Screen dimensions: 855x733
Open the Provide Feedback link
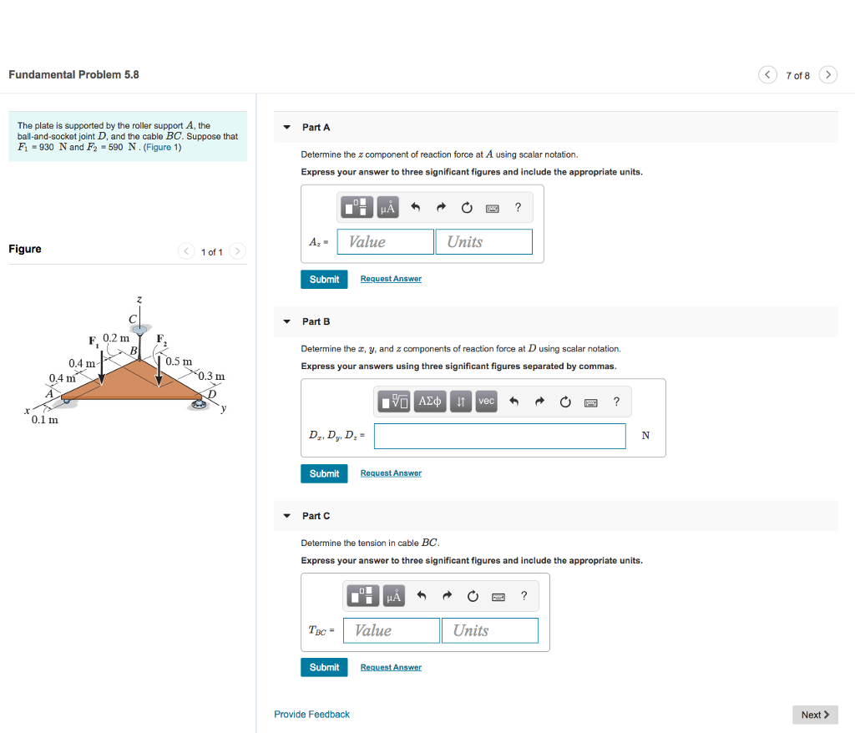pyautogui.click(x=311, y=714)
